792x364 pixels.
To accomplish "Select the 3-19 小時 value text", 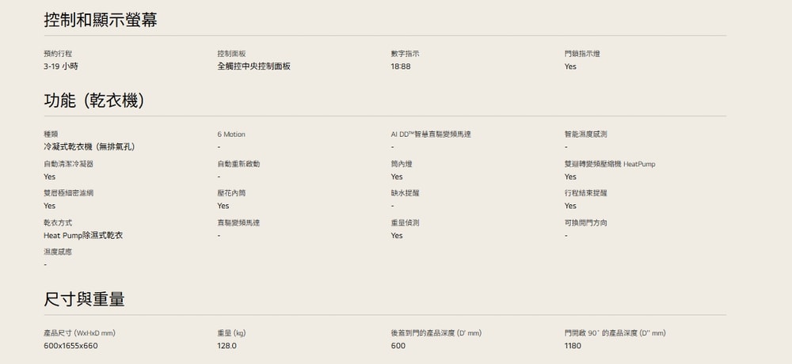I will [60, 66].
